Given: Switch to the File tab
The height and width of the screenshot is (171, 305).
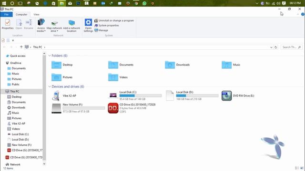Looking at the screenshot, I should click(6, 14).
